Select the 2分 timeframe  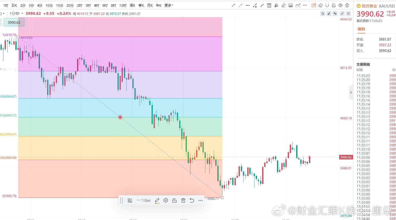[x=23, y=5]
